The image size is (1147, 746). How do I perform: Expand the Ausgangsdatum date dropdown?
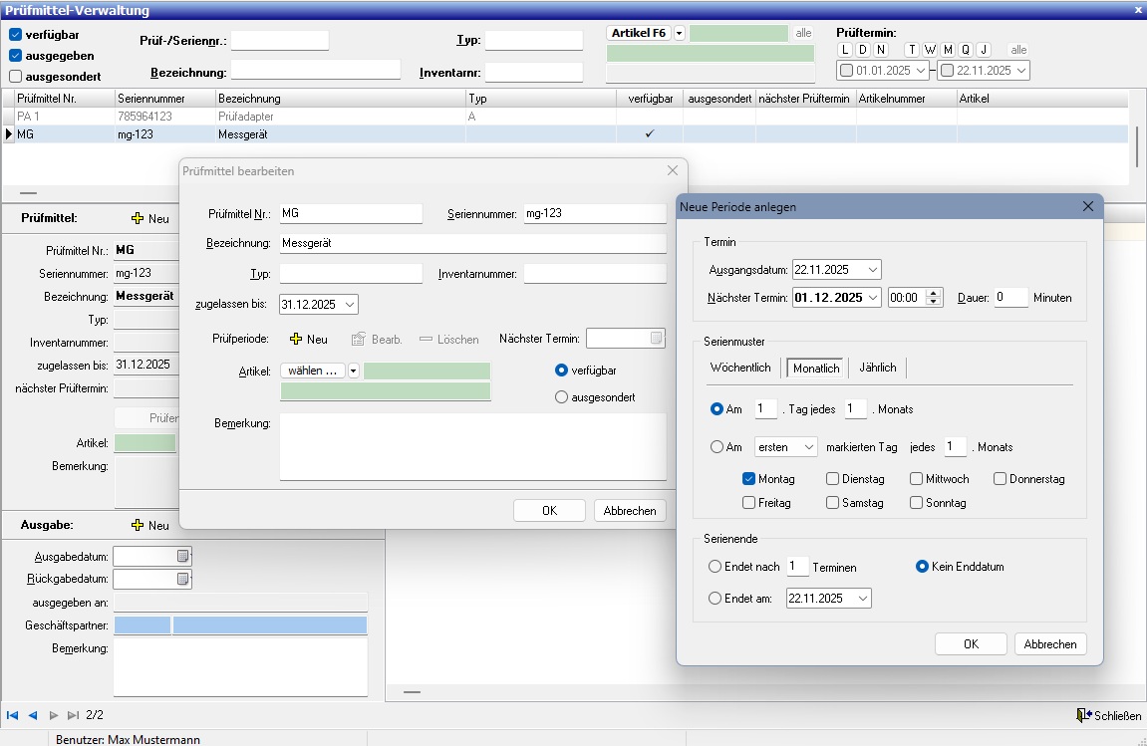pyautogui.click(x=873, y=270)
